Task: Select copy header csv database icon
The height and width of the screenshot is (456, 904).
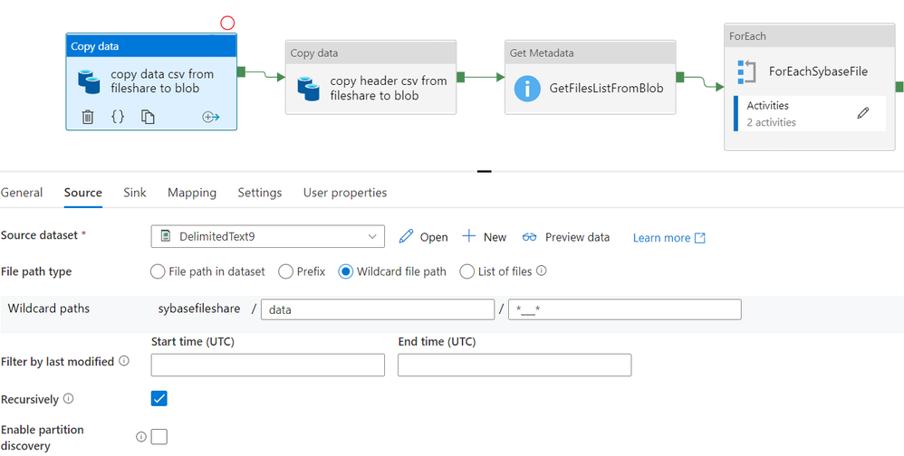Action: [309, 88]
